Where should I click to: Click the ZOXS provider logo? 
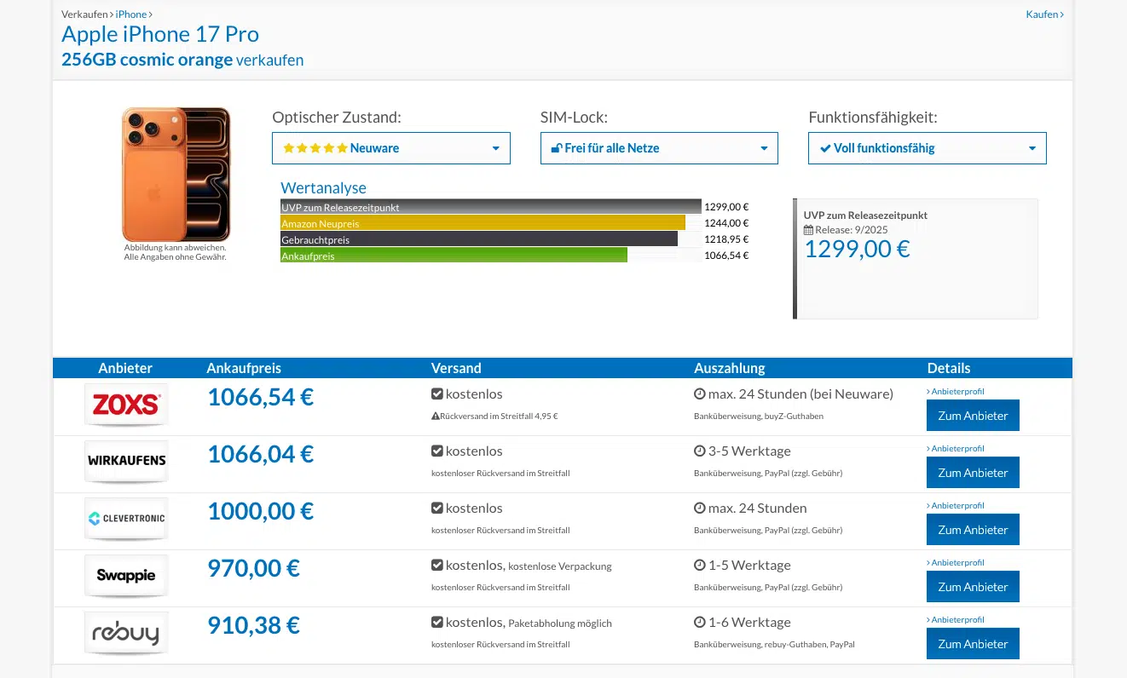(x=126, y=404)
